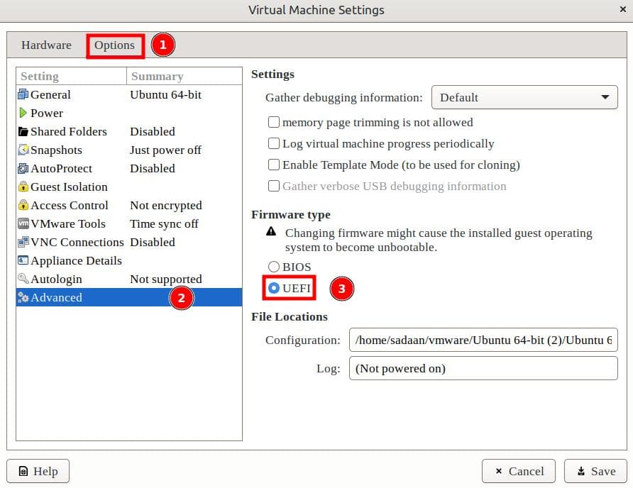Check Log virtual machine progress periodically
The height and width of the screenshot is (488, 633).
[x=274, y=143]
